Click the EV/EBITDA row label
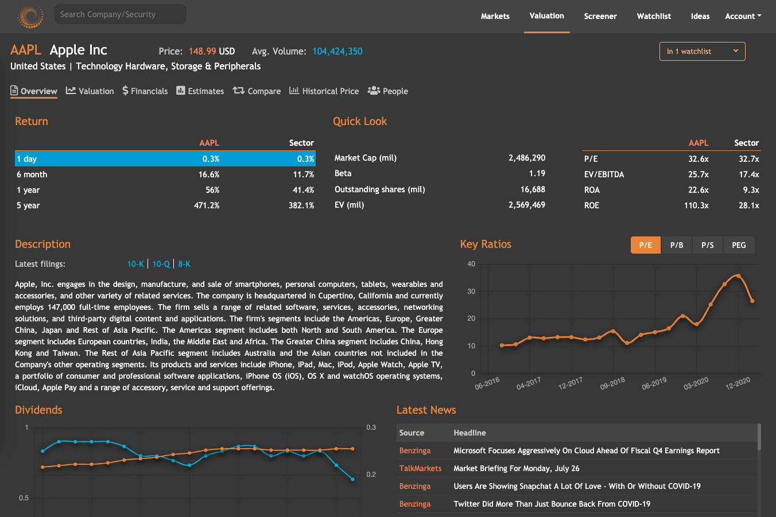 click(604, 174)
